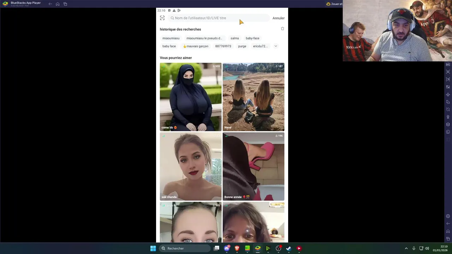Select the 'miaoumiaou le pseudo d...' history chip
The height and width of the screenshot is (254, 452).
click(204, 38)
